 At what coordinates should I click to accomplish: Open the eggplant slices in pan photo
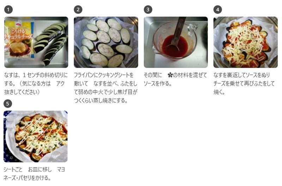tap(106, 42)
